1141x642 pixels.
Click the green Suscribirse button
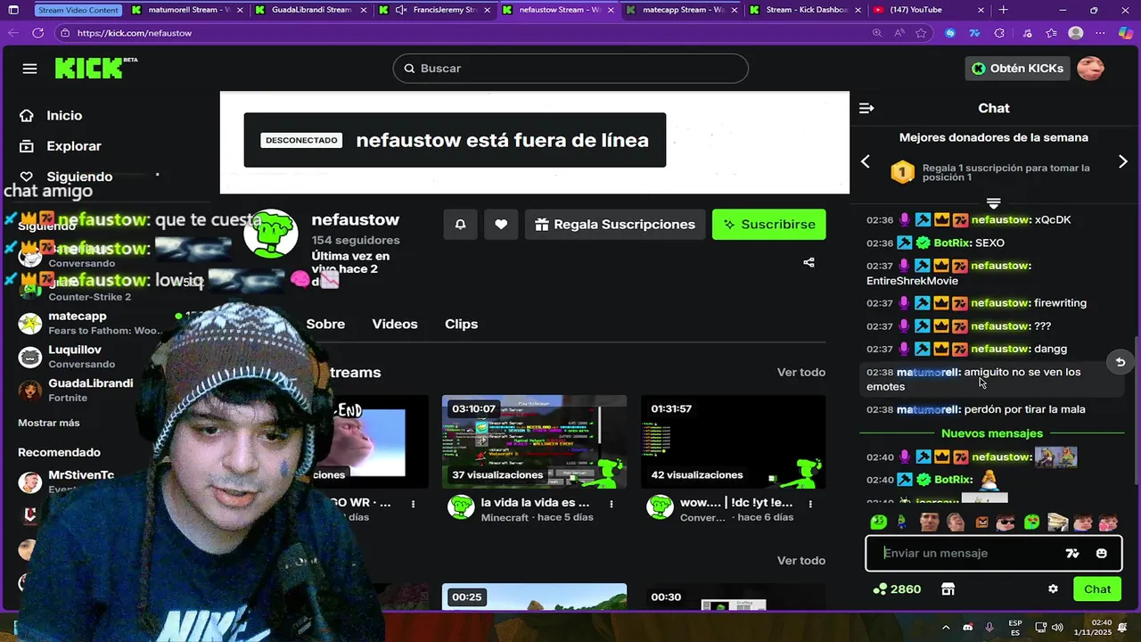(x=768, y=225)
